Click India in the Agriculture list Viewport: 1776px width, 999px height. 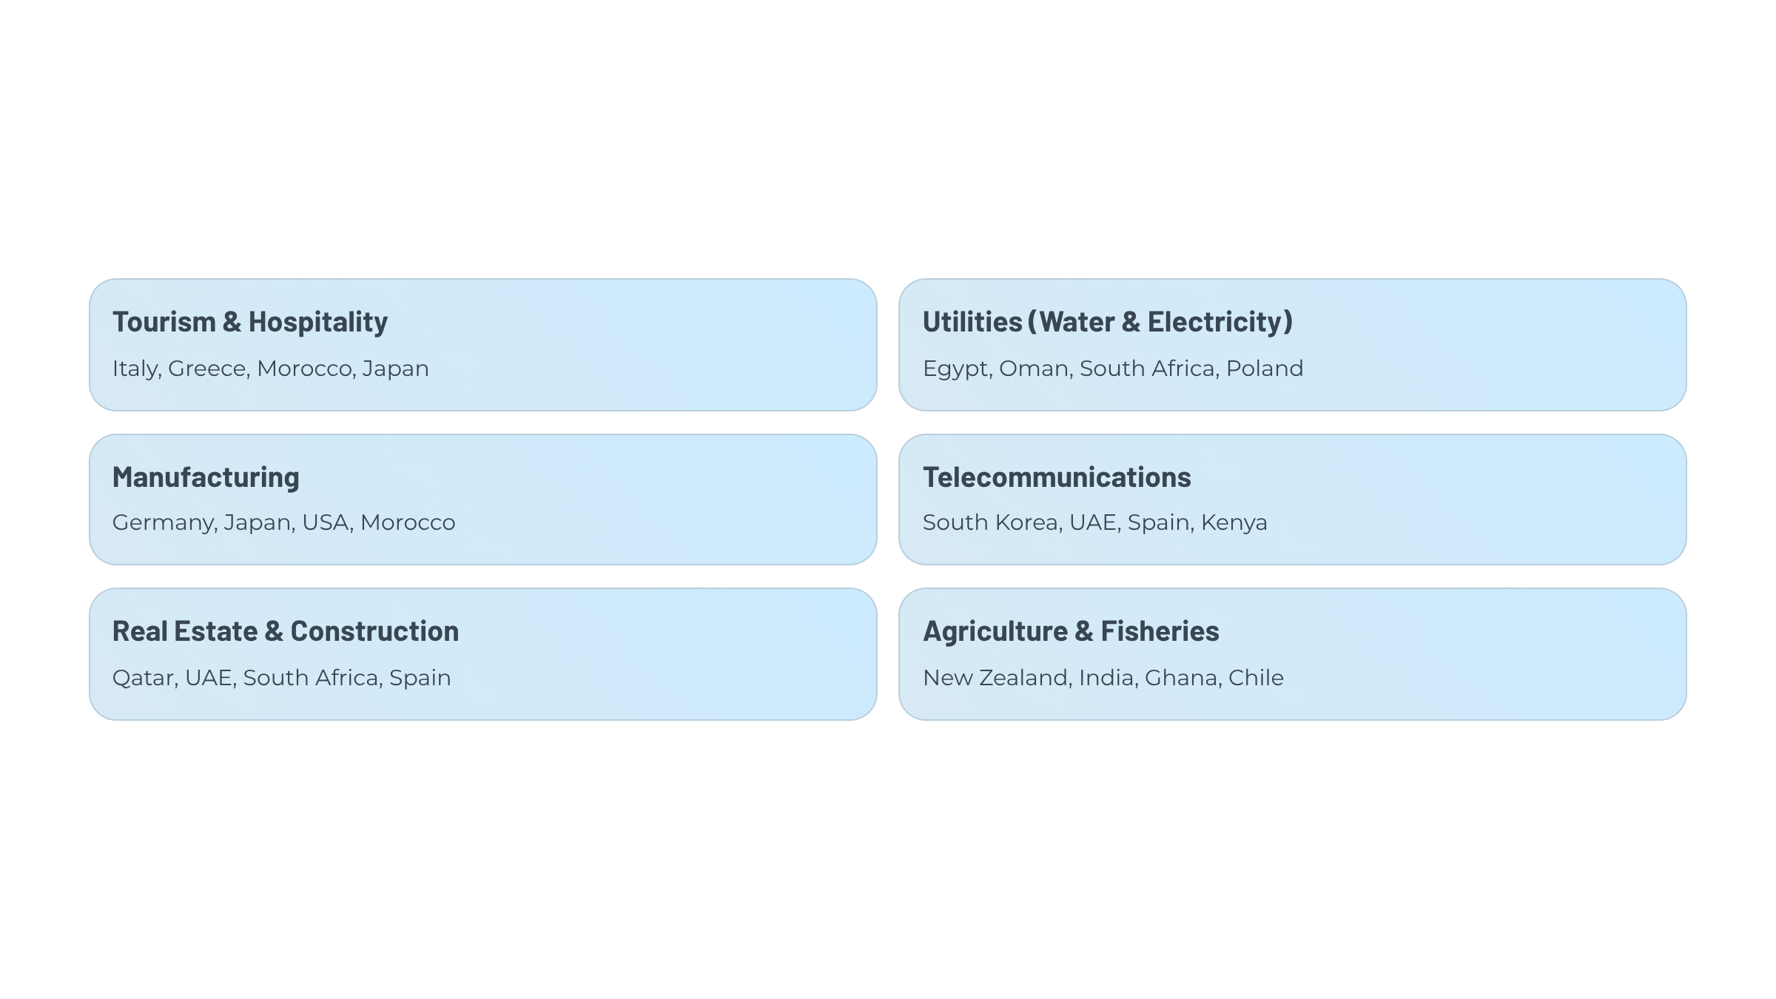[x=1106, y=678]
